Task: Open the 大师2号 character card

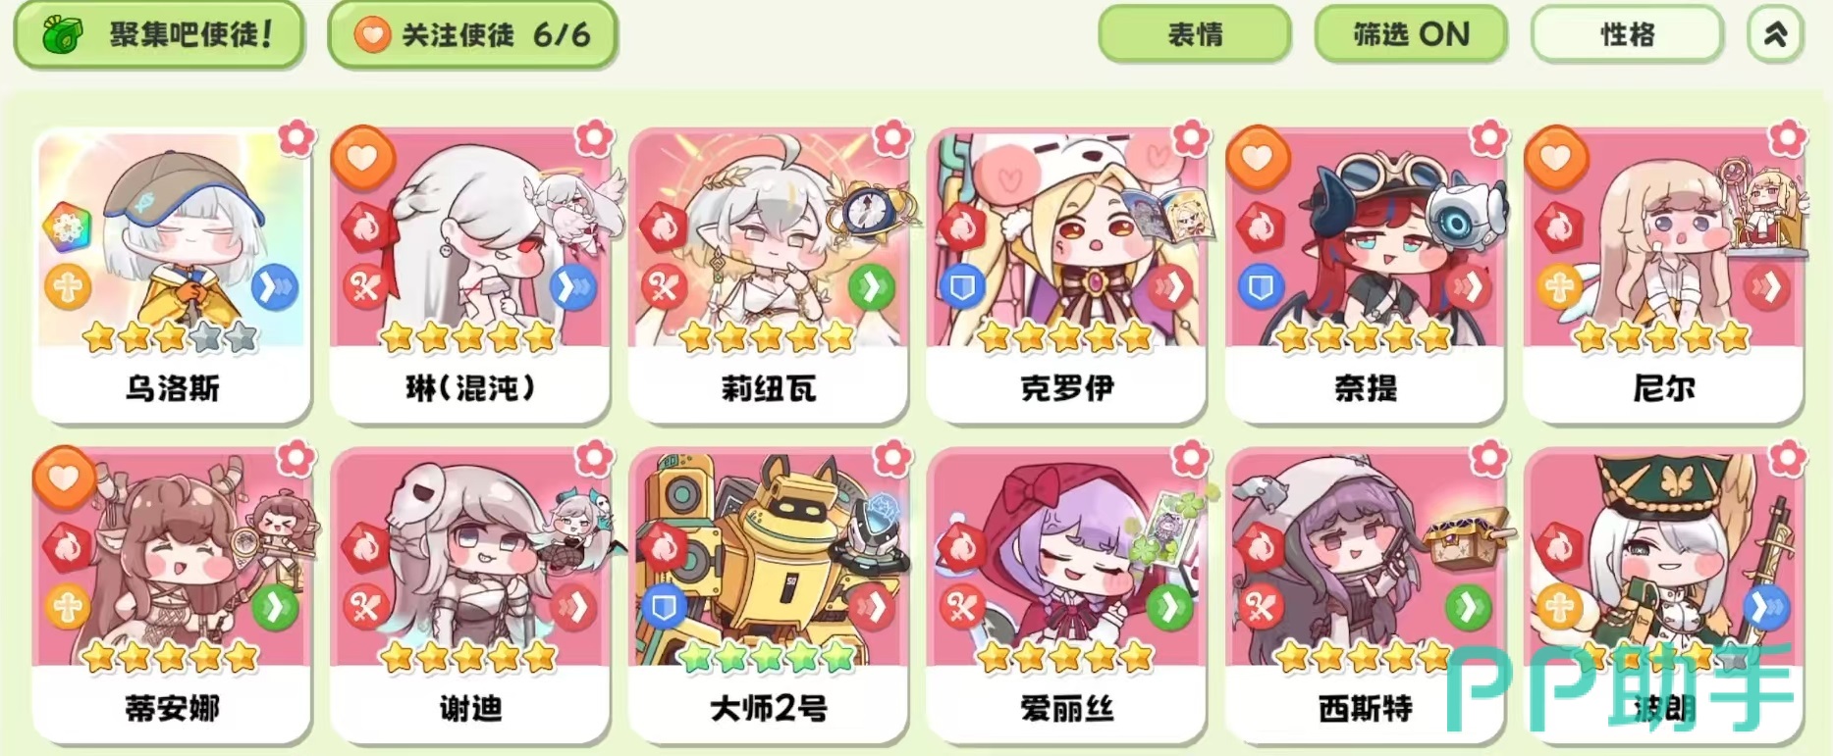Action: (x=768, y=594)
